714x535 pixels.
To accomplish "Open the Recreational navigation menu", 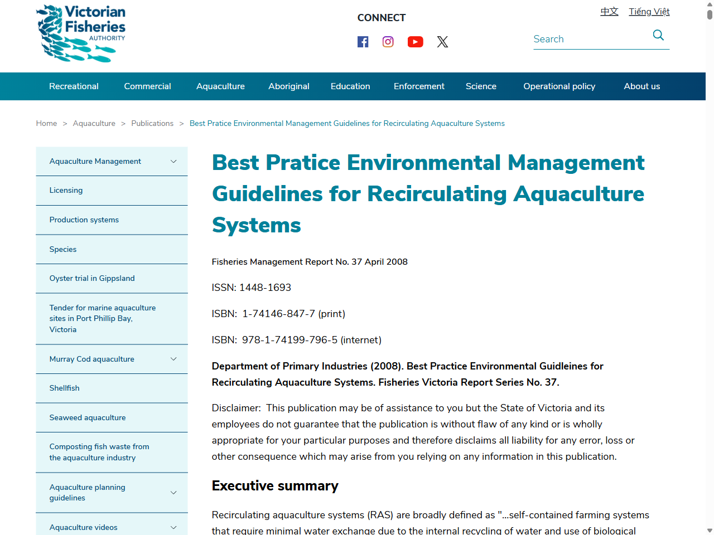I will pyautogui.click(x=74, y=86).
